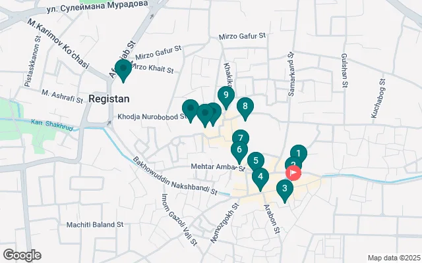
Task: Click the Map data ©2025 attribution
Action: [x=393, y=258]
